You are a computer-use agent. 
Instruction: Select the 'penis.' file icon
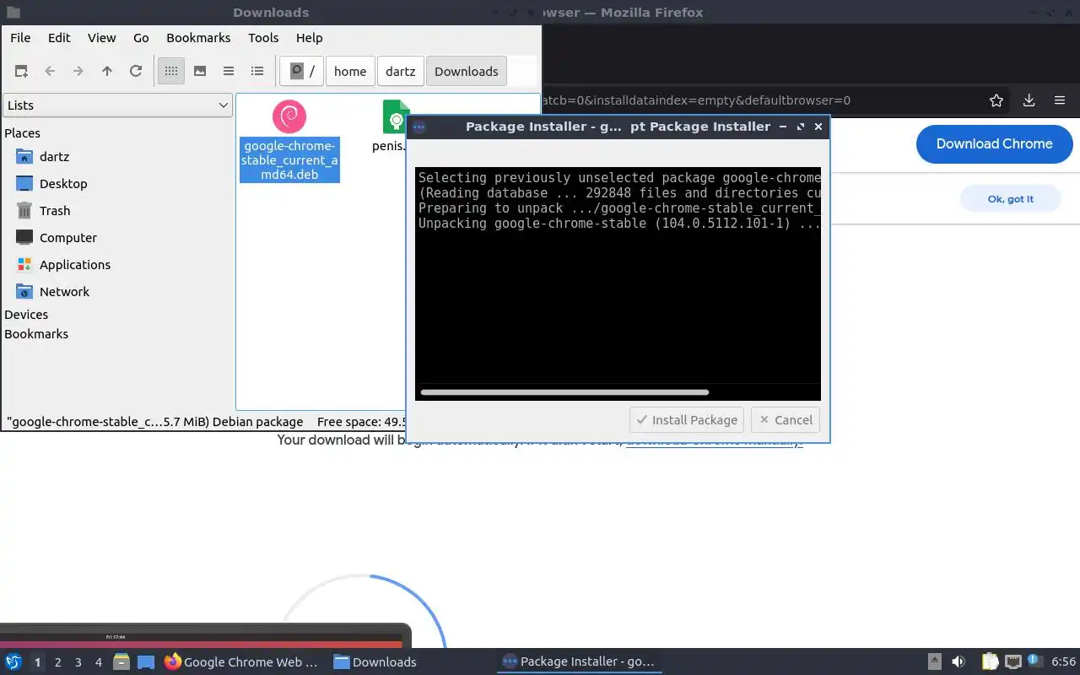click(395, 116)
